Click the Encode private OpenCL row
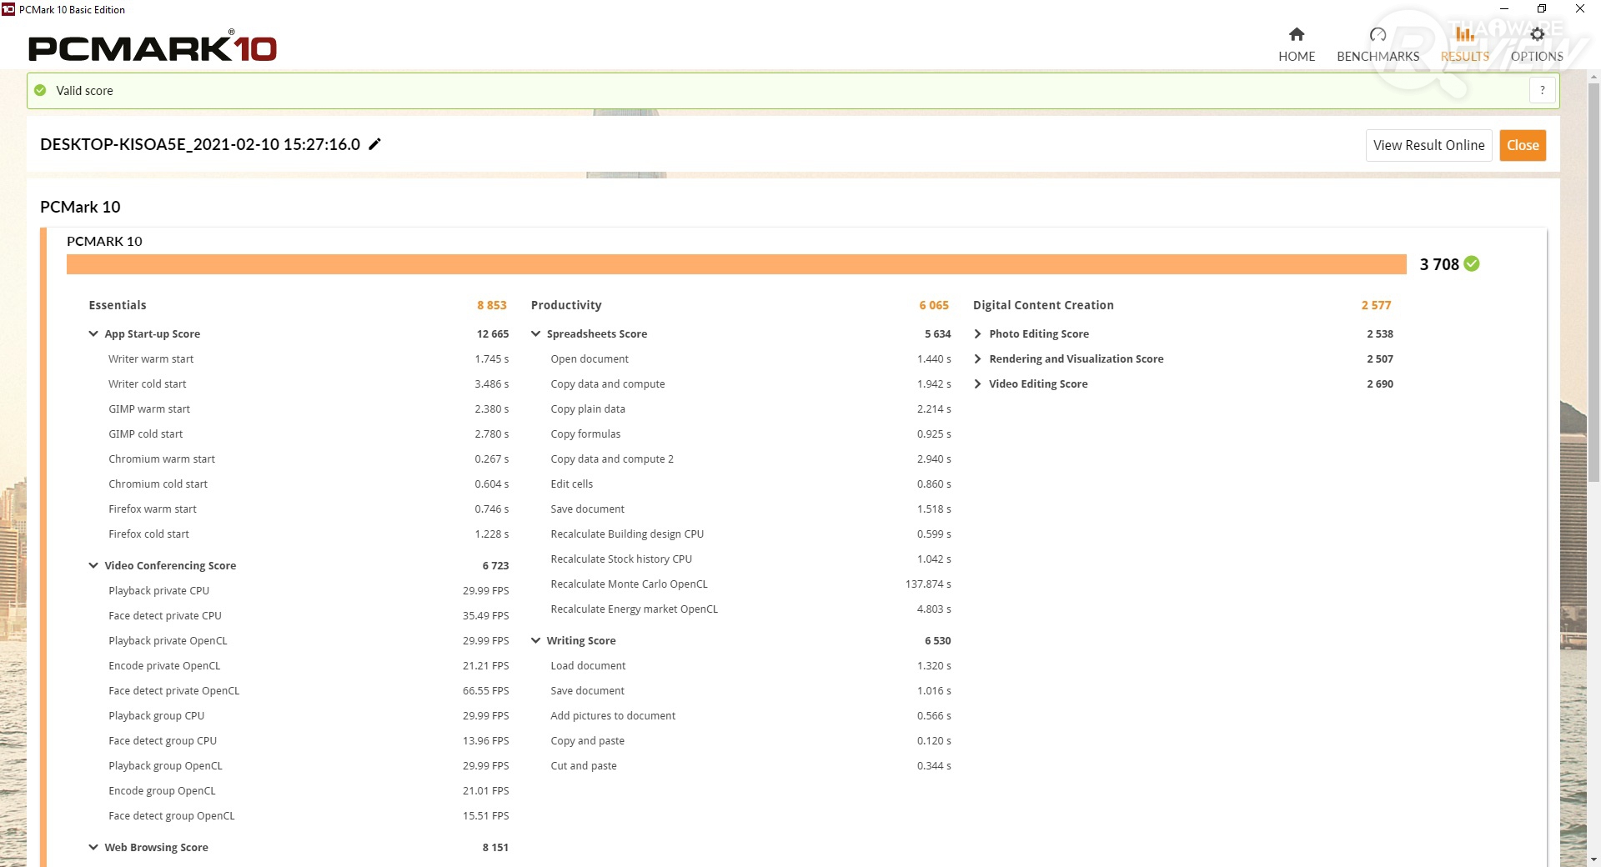The height and width of the screenshot is (867, 1601). (x=308, y=665)
